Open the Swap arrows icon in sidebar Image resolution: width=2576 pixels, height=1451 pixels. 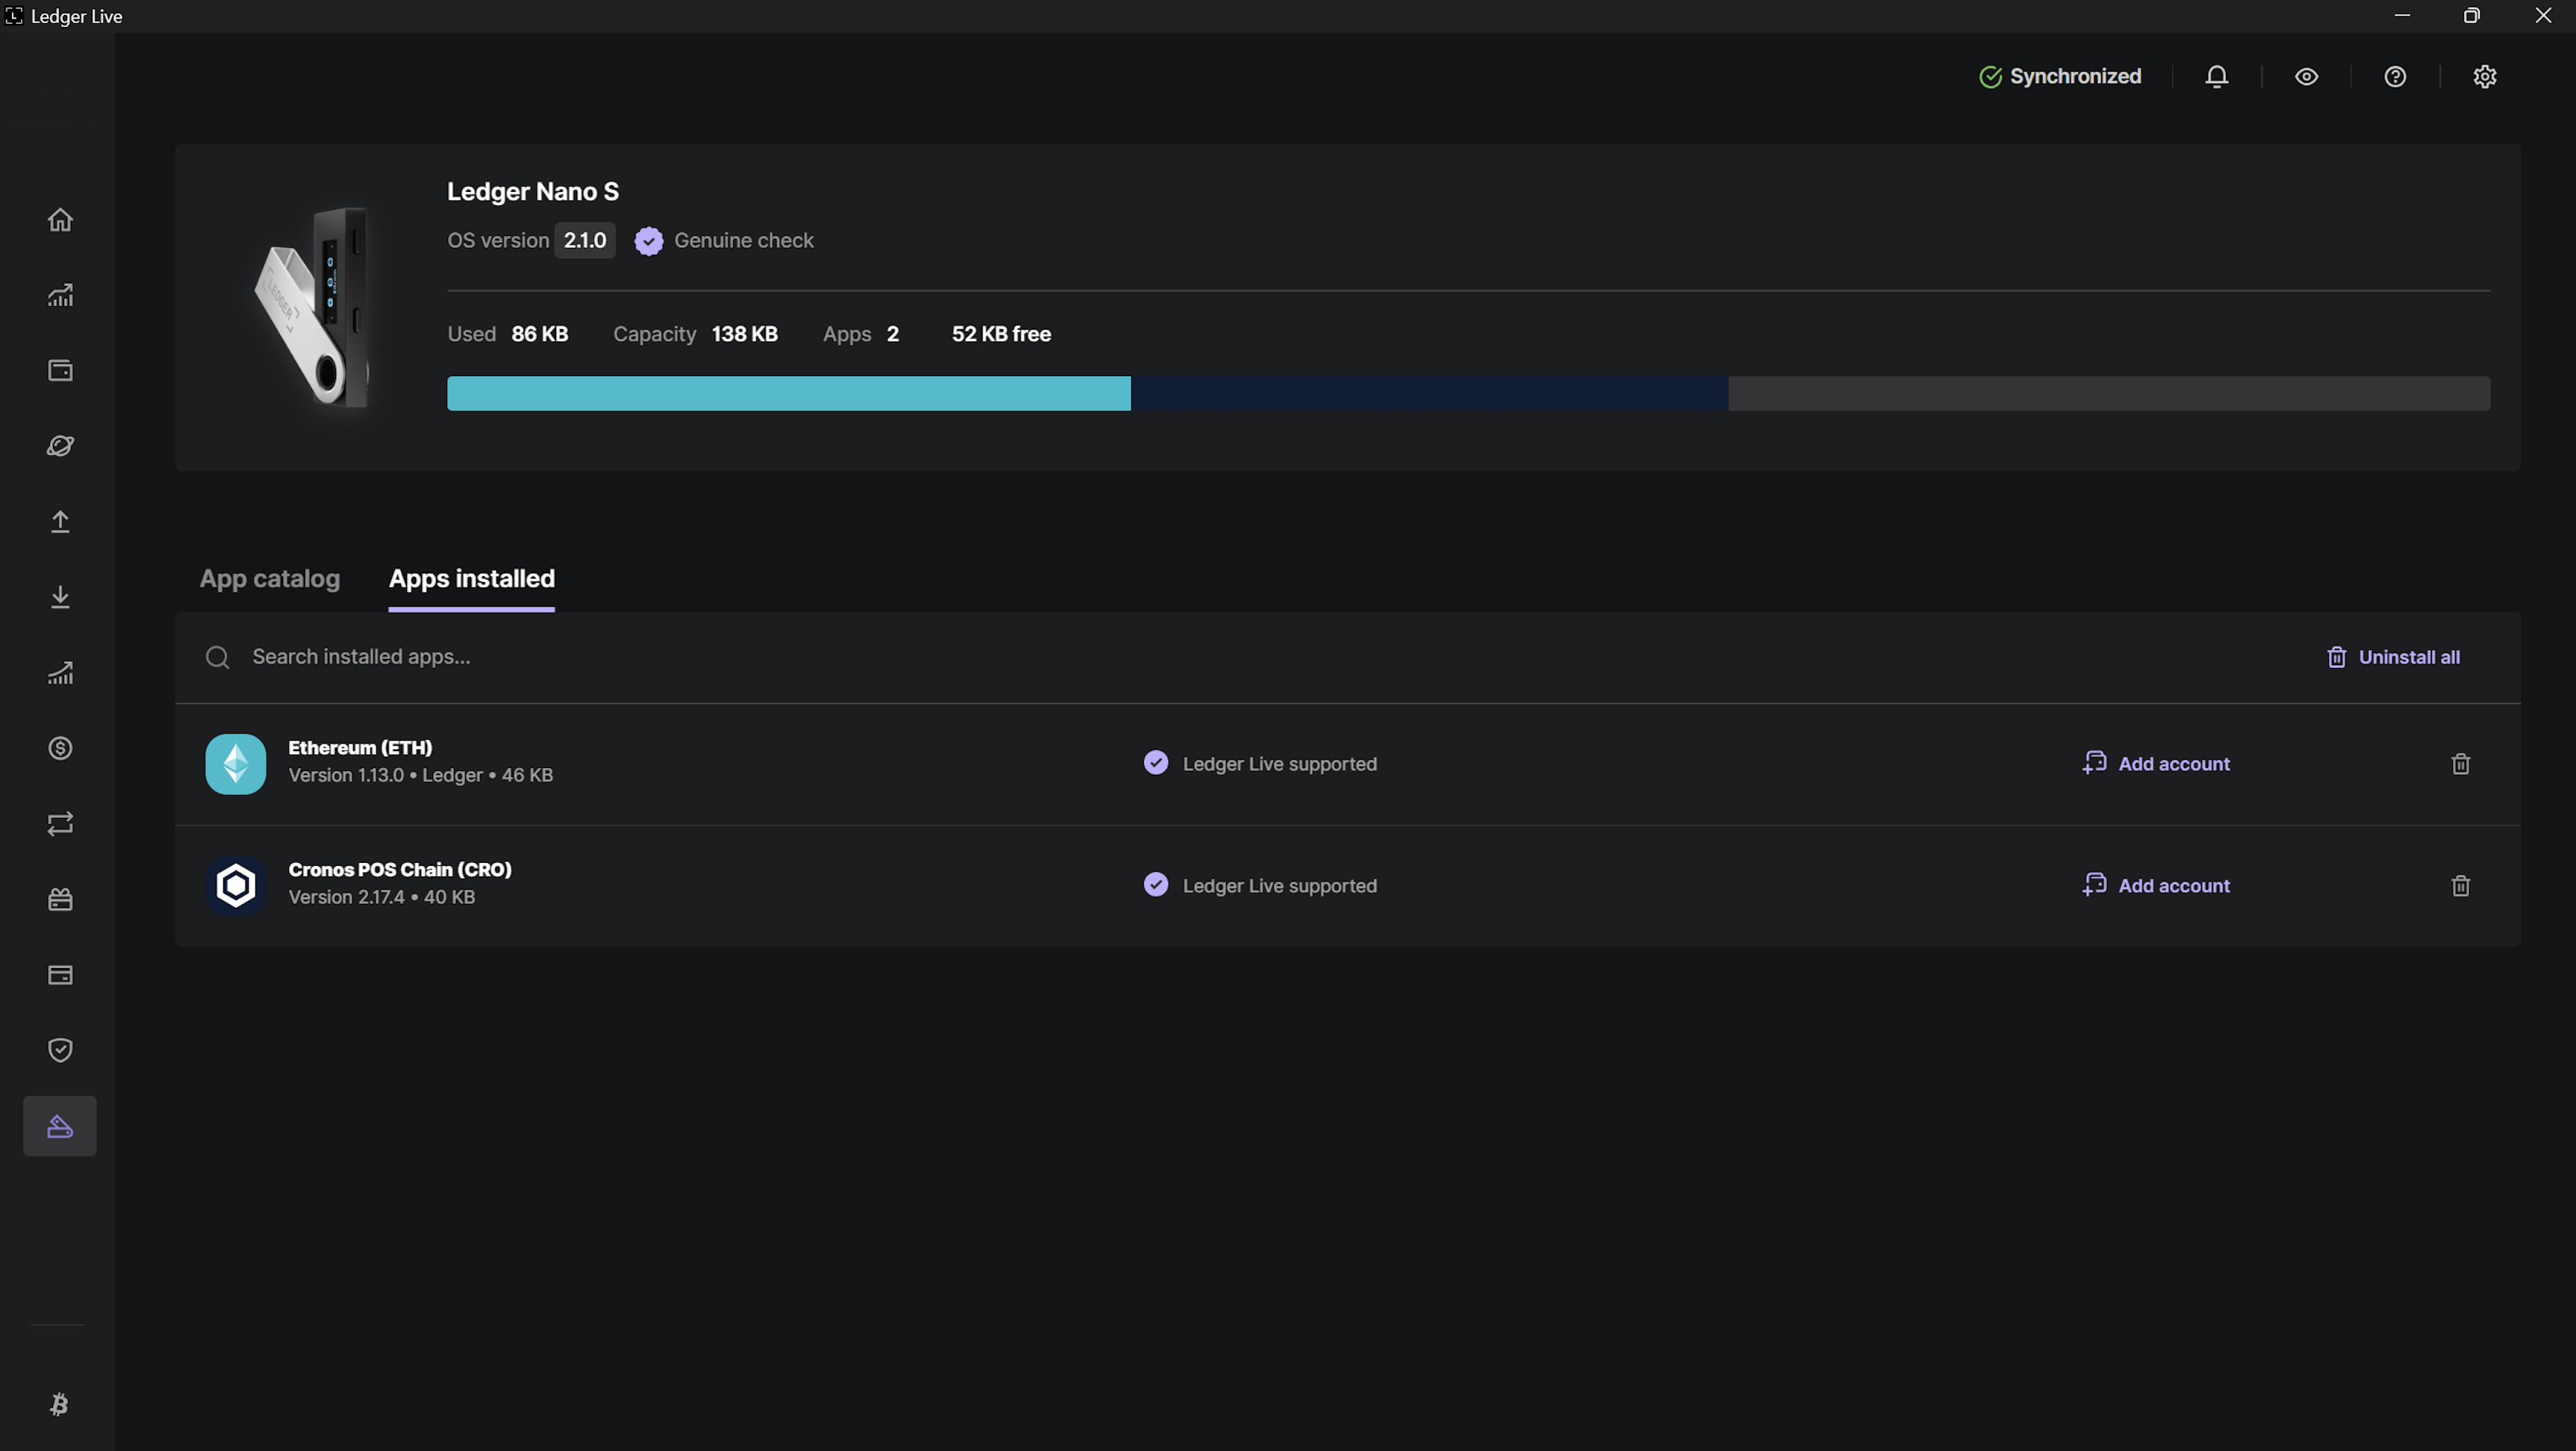click(x=60, y=823)
